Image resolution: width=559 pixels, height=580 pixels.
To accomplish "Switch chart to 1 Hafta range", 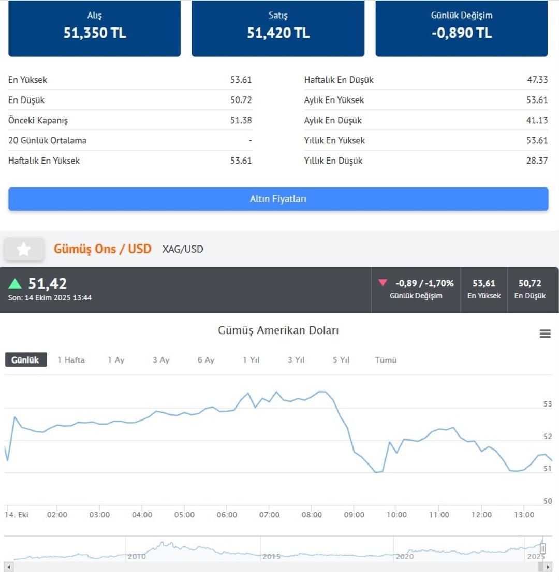I will [71, 360].
